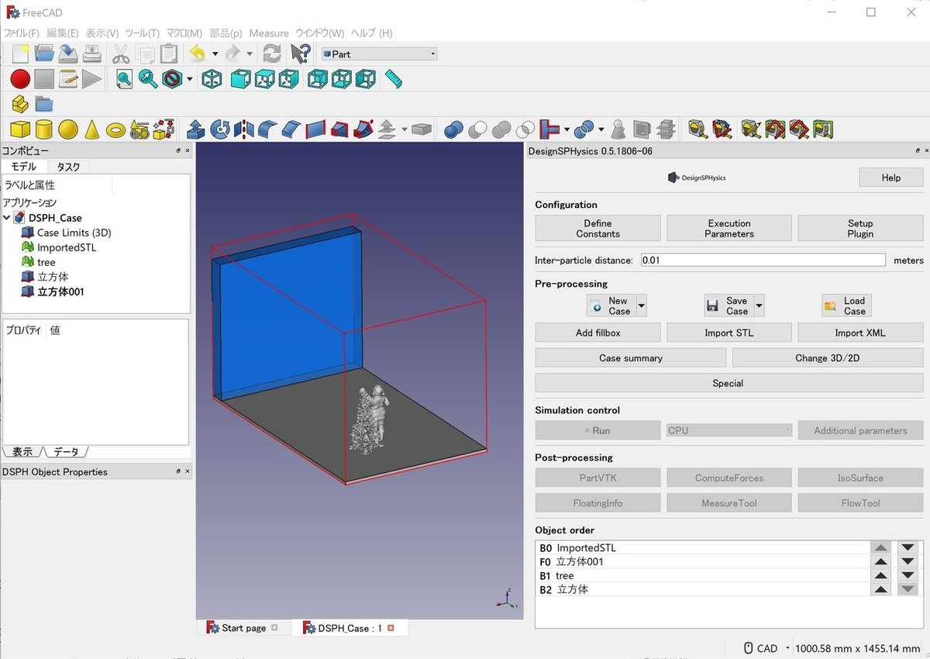Click the fit selection zoom icon

pyautogui.click(x=148, y=78)
